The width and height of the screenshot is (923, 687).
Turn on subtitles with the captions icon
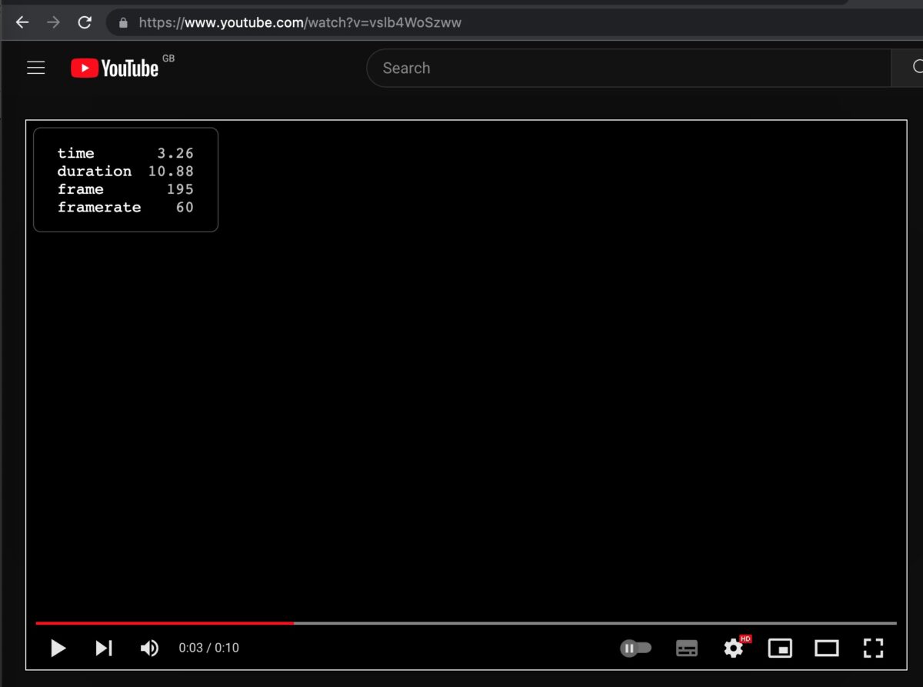(x=687, y=648)
